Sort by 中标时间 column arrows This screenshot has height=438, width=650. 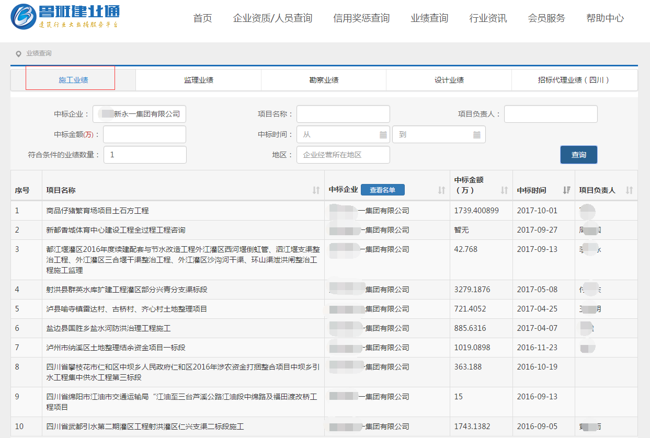tap(566, 190)
